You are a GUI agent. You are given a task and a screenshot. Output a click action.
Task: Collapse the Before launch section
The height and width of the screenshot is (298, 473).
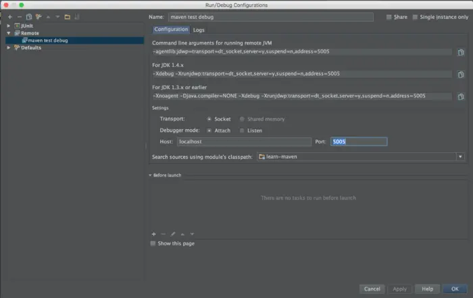(150, 175)
